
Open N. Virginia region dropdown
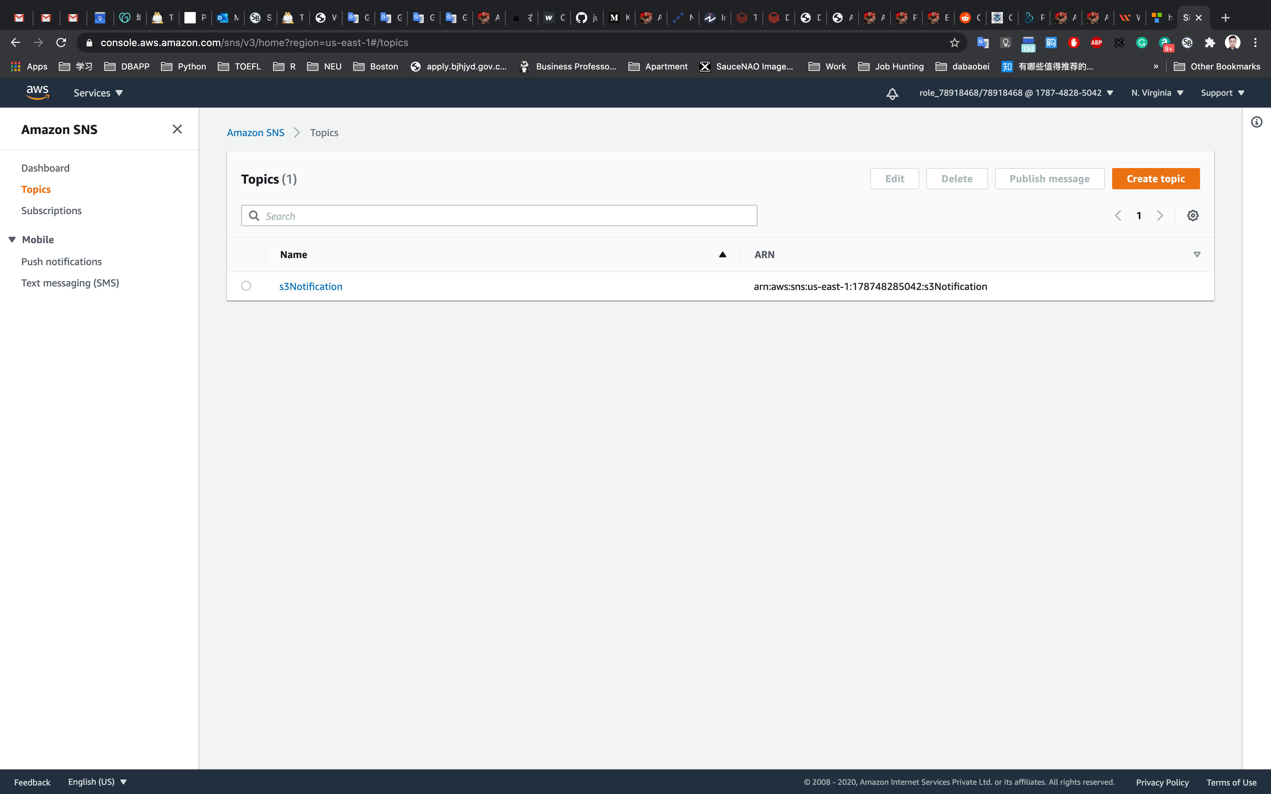[1157, 93]
